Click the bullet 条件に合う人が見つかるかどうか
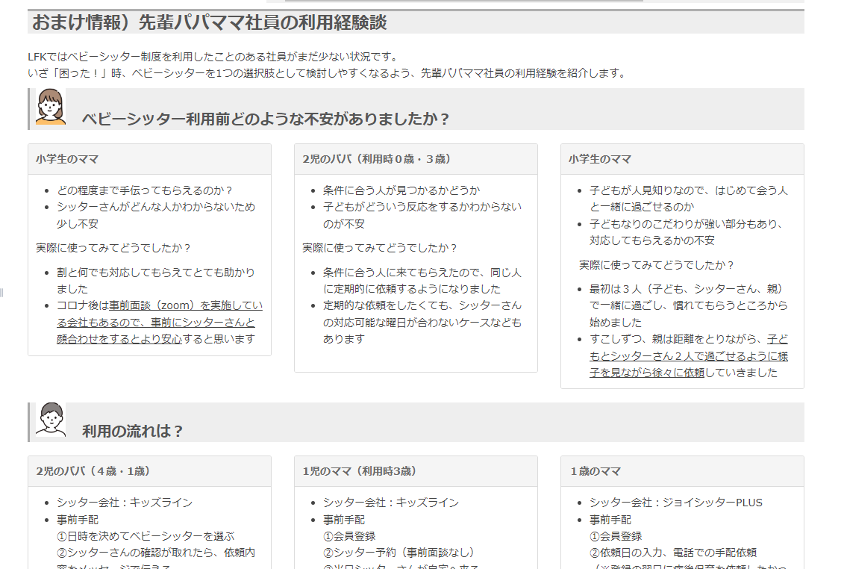844x569 pixels. [401, 190]
